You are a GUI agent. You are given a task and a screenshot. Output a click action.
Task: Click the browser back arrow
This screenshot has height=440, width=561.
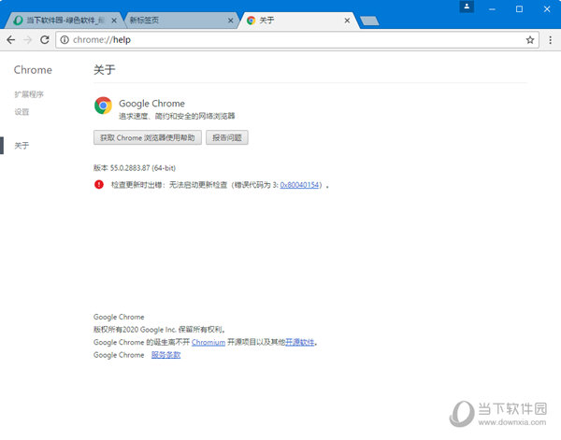coord(10,40)
